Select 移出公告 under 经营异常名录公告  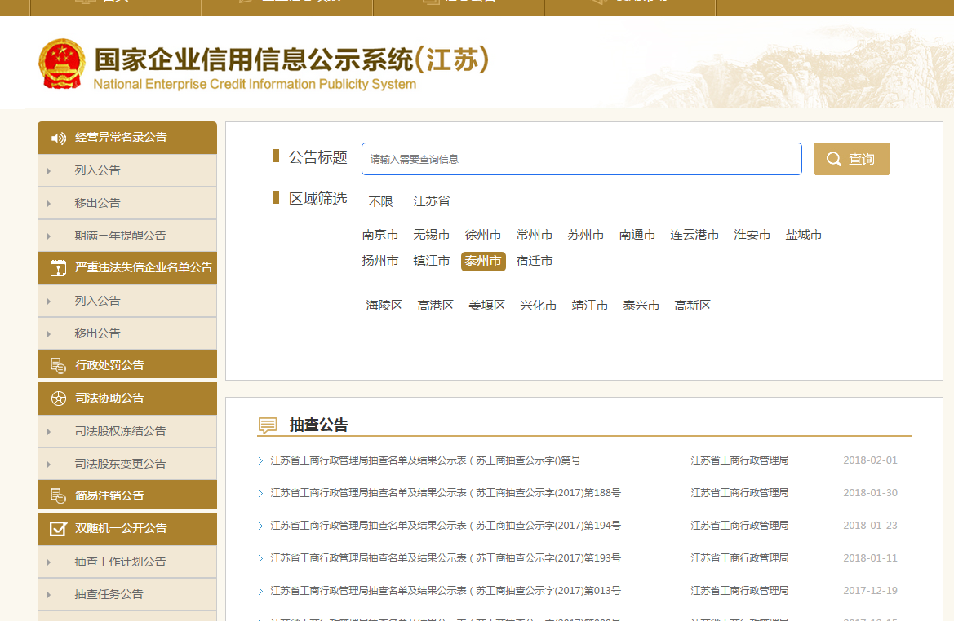tap(127, 203)
